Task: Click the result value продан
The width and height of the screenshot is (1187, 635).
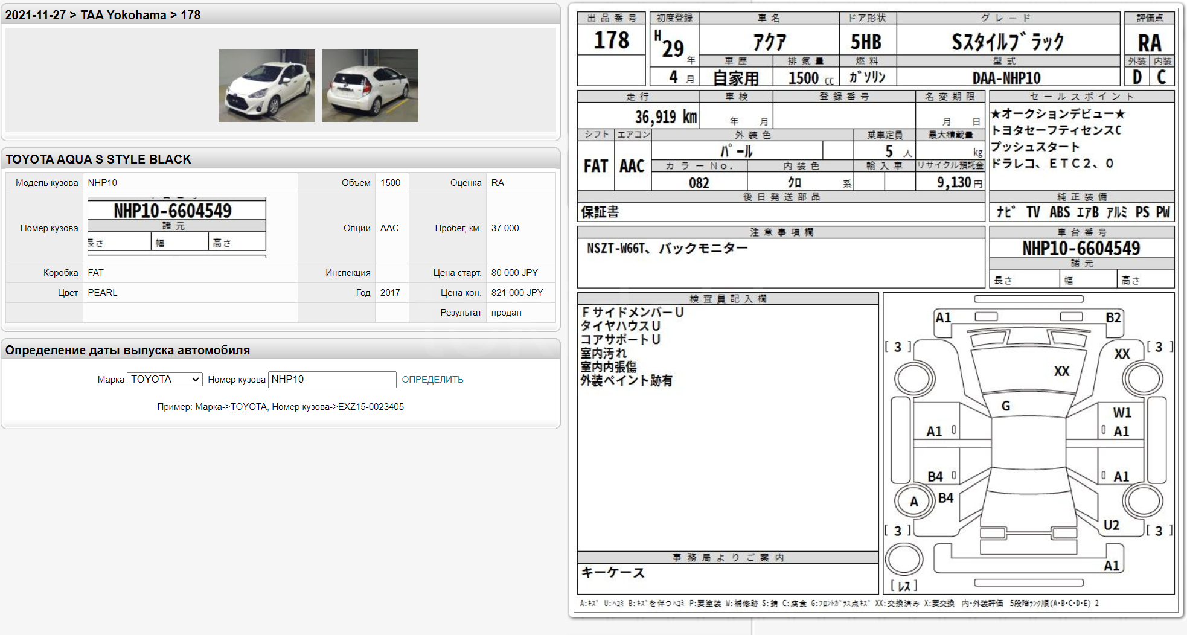Action: [x=506, y=313]
